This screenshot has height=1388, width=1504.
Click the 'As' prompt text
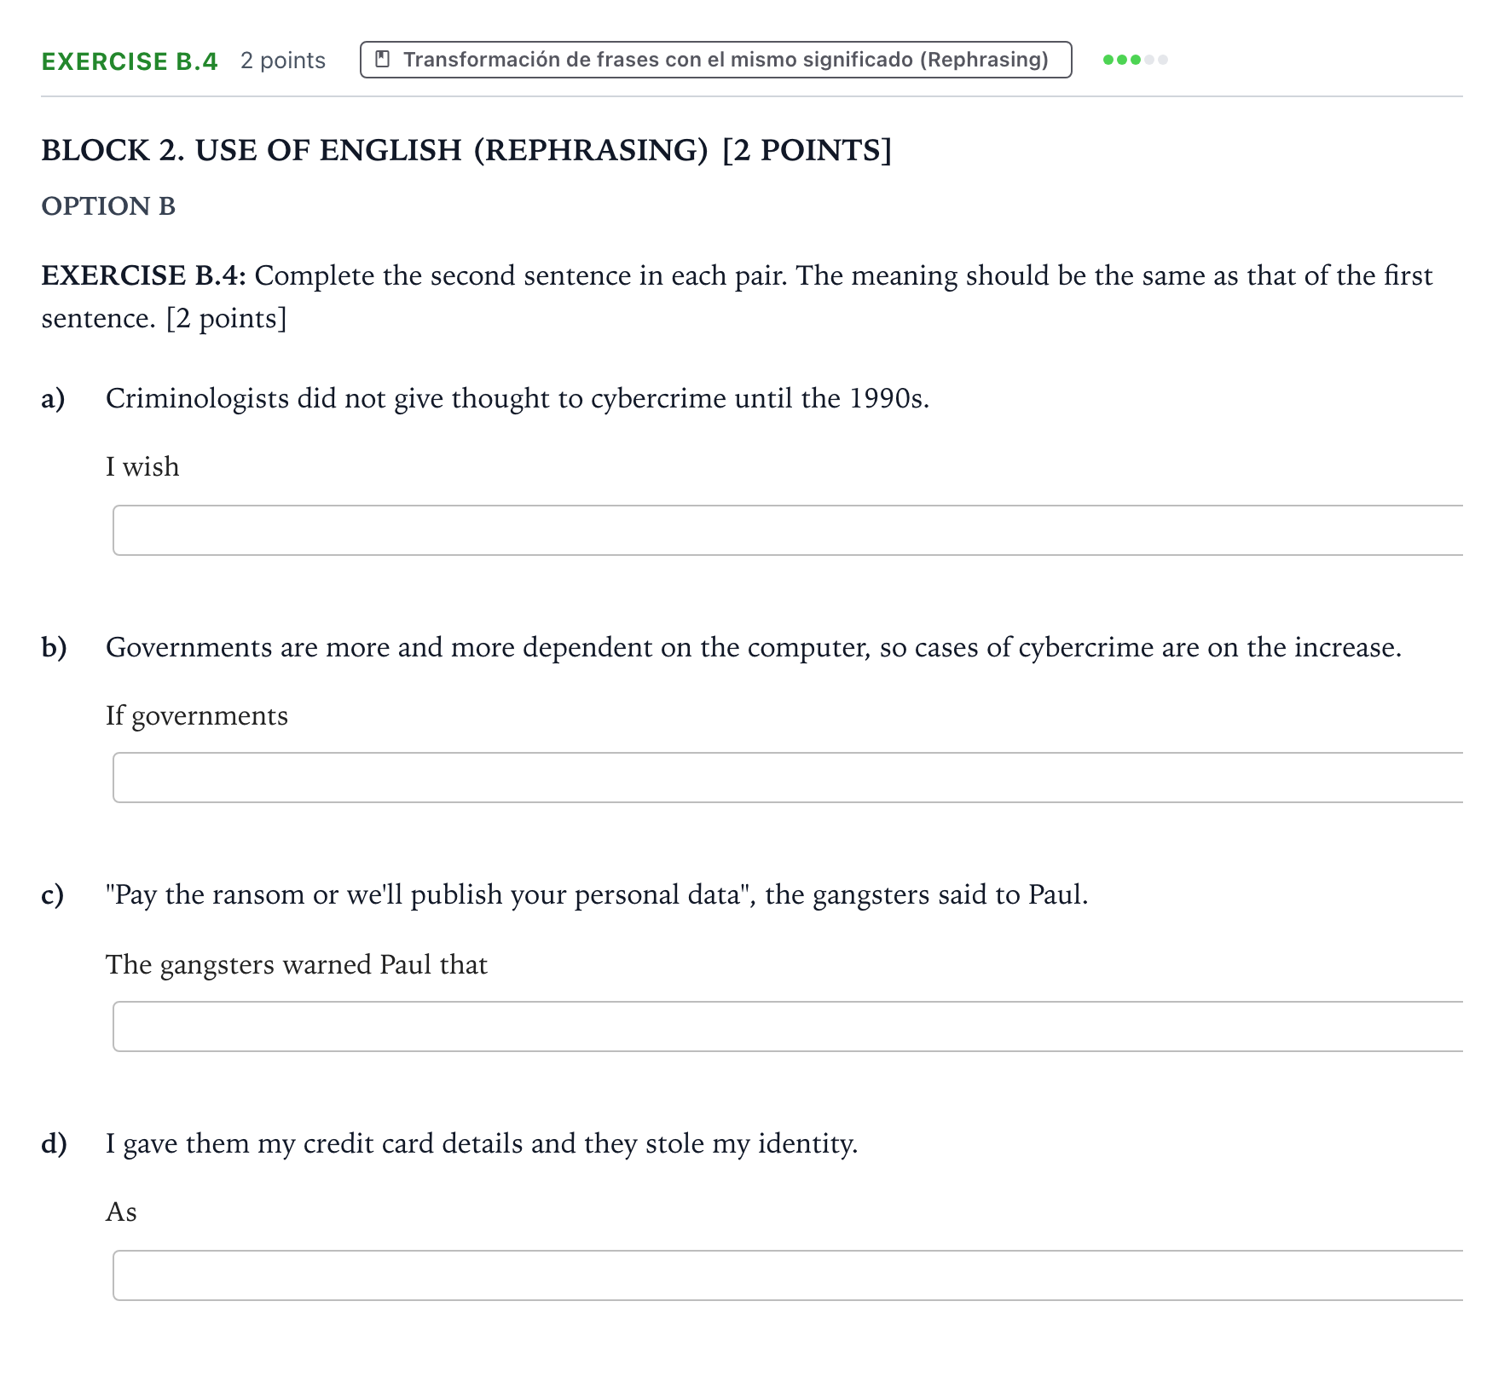[121, 1212]
